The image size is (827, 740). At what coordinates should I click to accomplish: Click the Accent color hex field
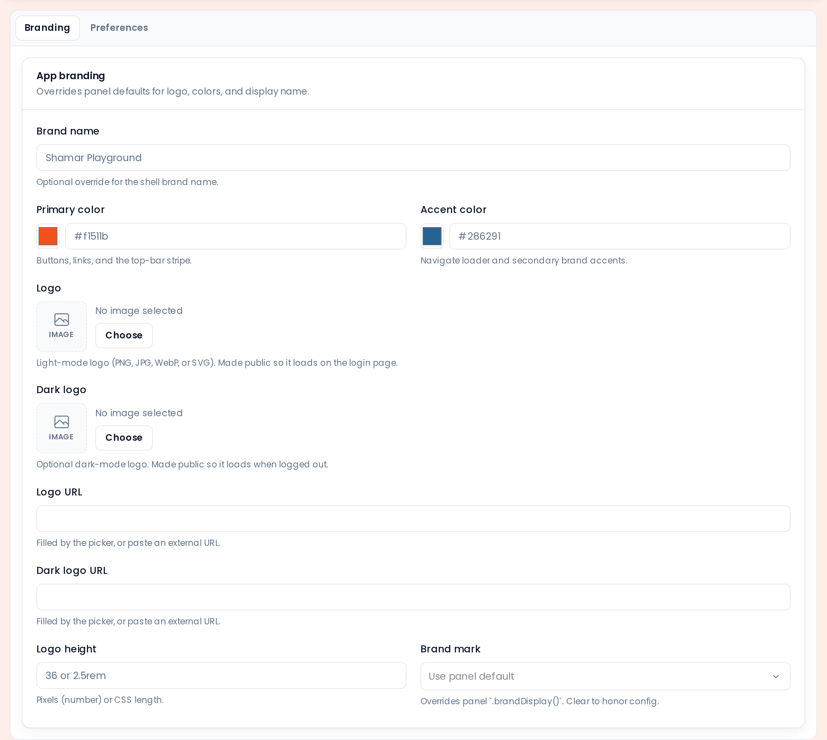619,236
